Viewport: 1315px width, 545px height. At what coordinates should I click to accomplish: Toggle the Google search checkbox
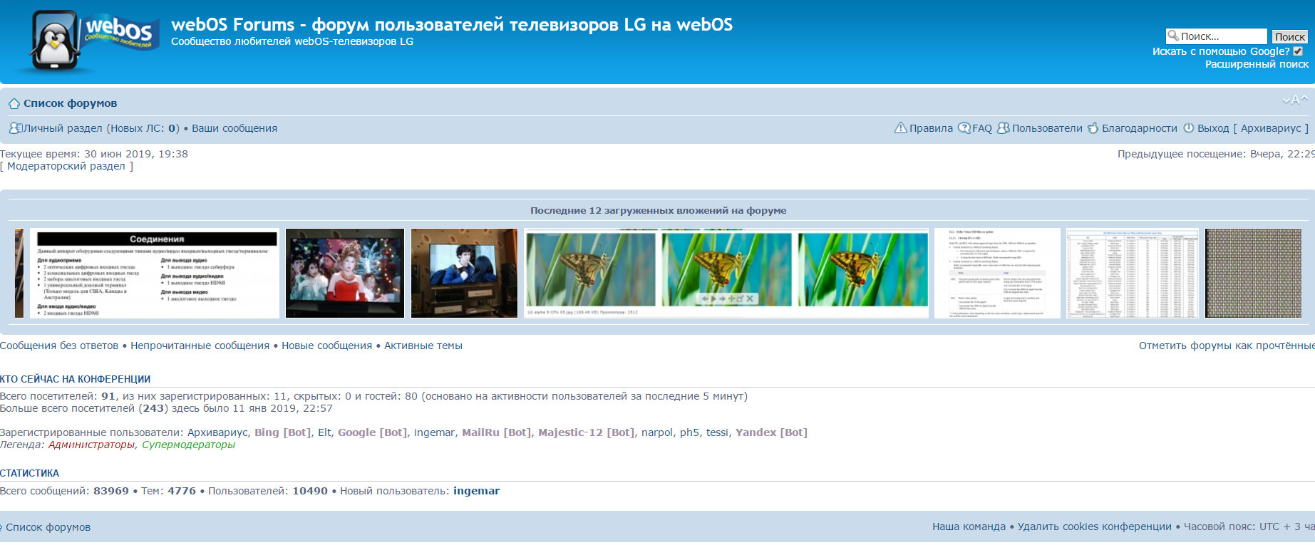click(x=1298, y=51)
